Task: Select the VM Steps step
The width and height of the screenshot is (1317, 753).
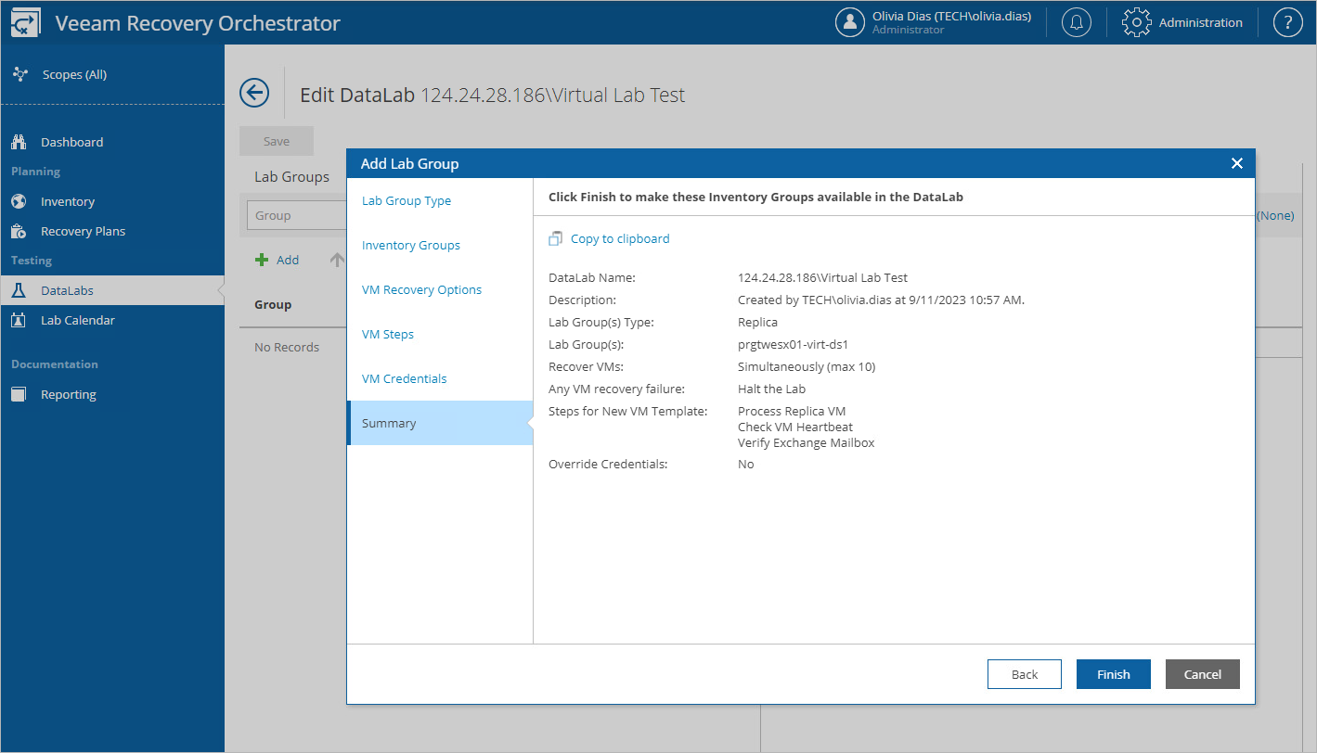Action: [388, 334]
